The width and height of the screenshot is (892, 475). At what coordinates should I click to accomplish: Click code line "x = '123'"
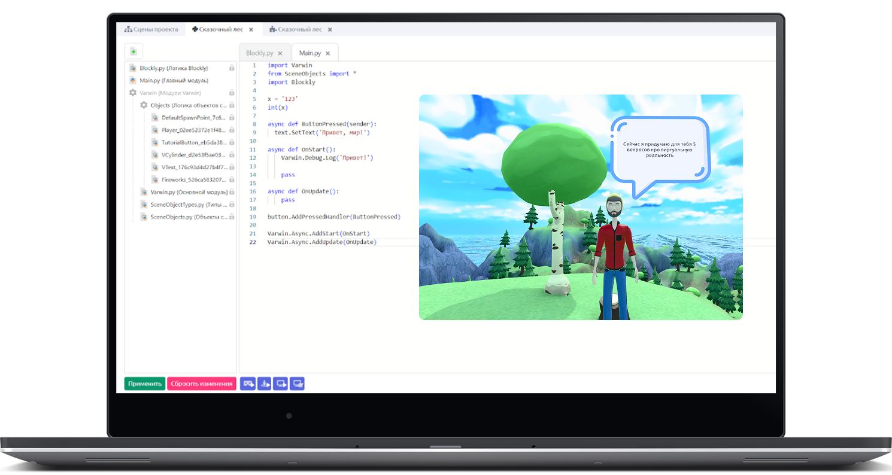coord(283,99)
